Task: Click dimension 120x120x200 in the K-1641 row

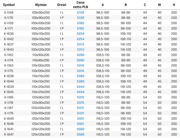Action: coord(41,129)
